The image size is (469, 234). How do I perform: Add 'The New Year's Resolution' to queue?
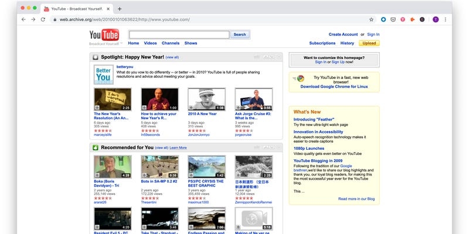pos(97,108)
